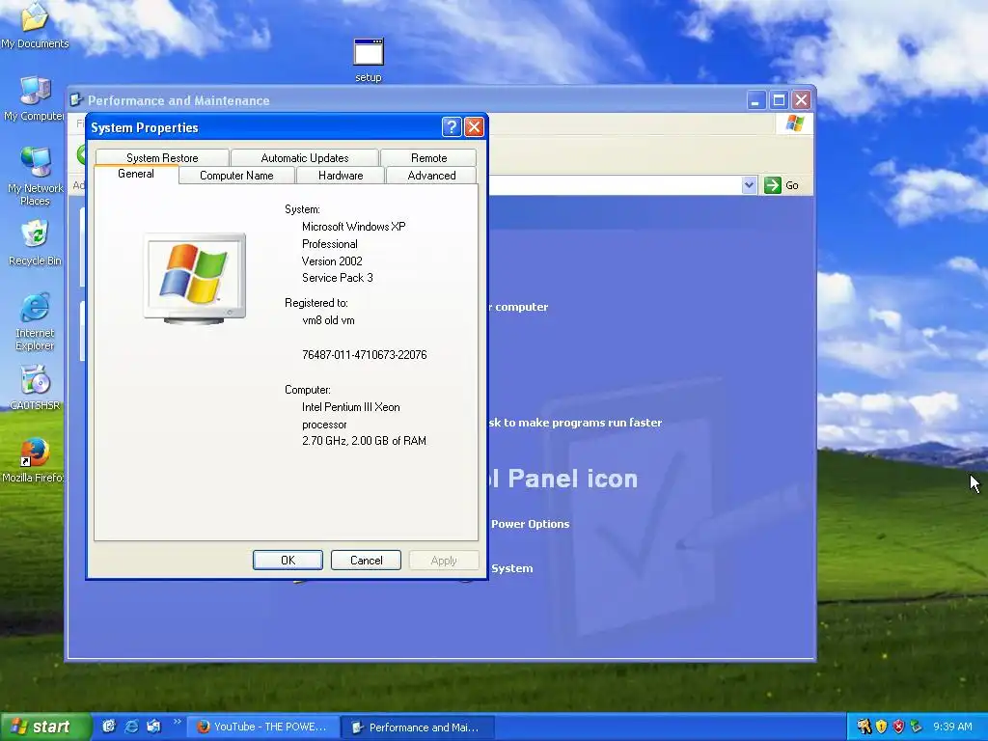988x741 pixels.
Task: Minimize the Performance and Maintenance window
Action: click(x=756, y=100)
